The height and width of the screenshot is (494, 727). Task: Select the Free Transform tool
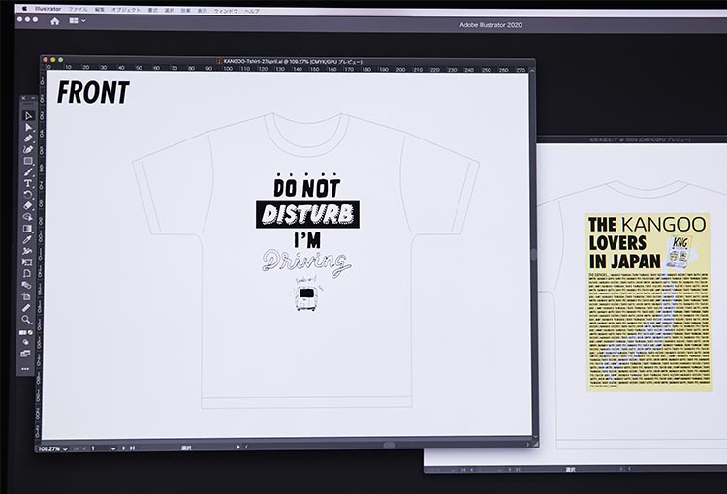(27, 262)
